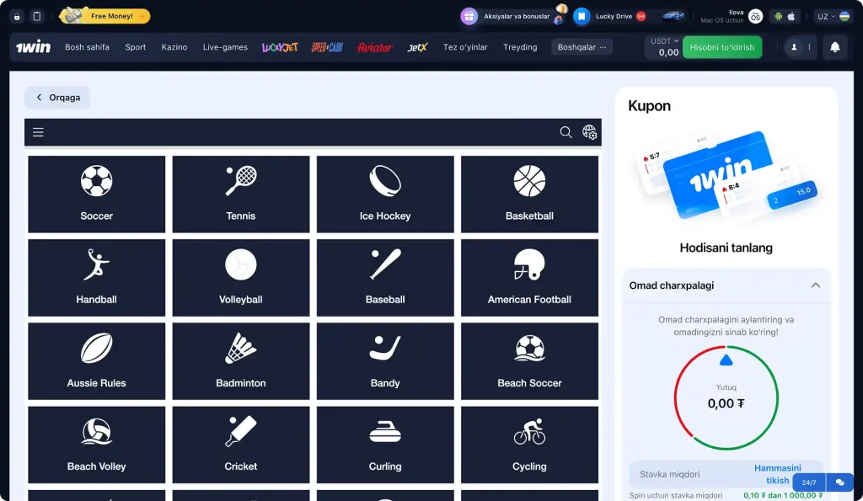The image size is (863, 501).
Task: Open the Handball sport tile
Action: coord(96,278)
